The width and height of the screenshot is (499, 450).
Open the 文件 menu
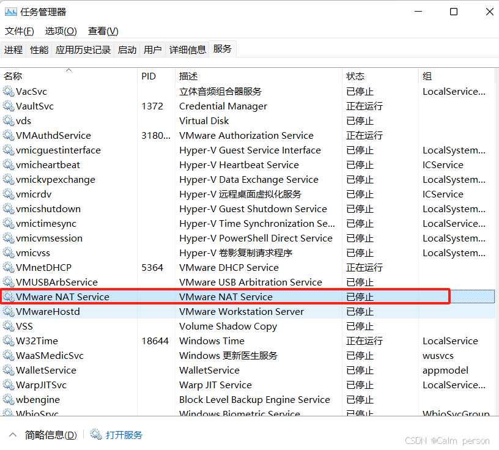(19, 31)
